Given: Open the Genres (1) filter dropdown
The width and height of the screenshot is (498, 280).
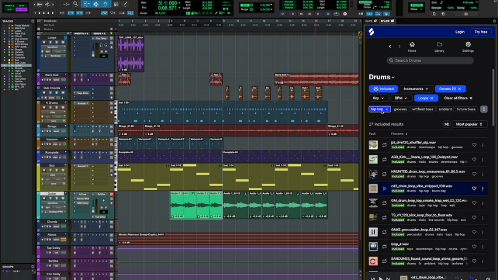Looking at the screenshot, I should coord(450,89).
